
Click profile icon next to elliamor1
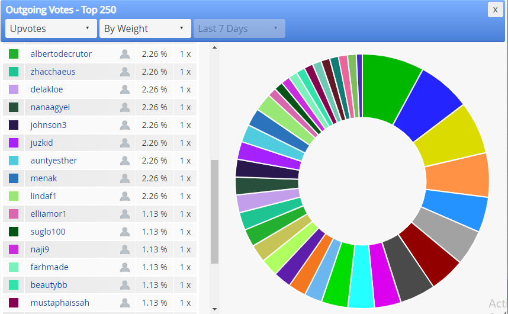pos(125,214)
